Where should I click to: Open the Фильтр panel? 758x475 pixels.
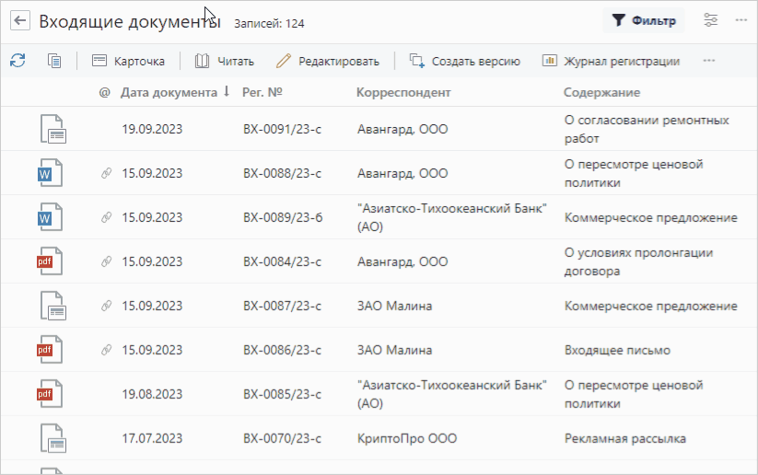tap(644, 20)
